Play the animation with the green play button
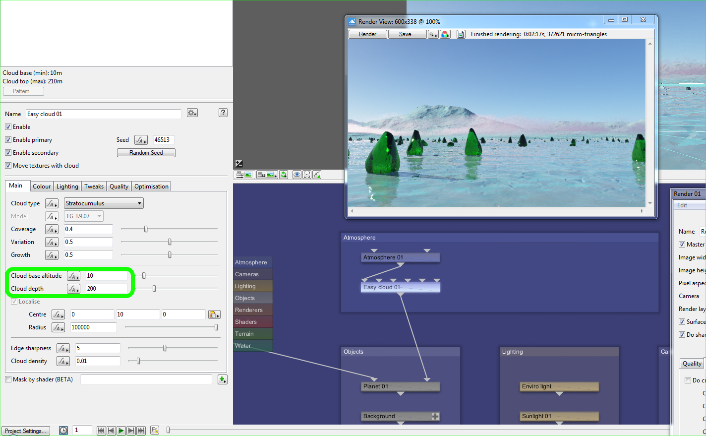 pos(121,431)
